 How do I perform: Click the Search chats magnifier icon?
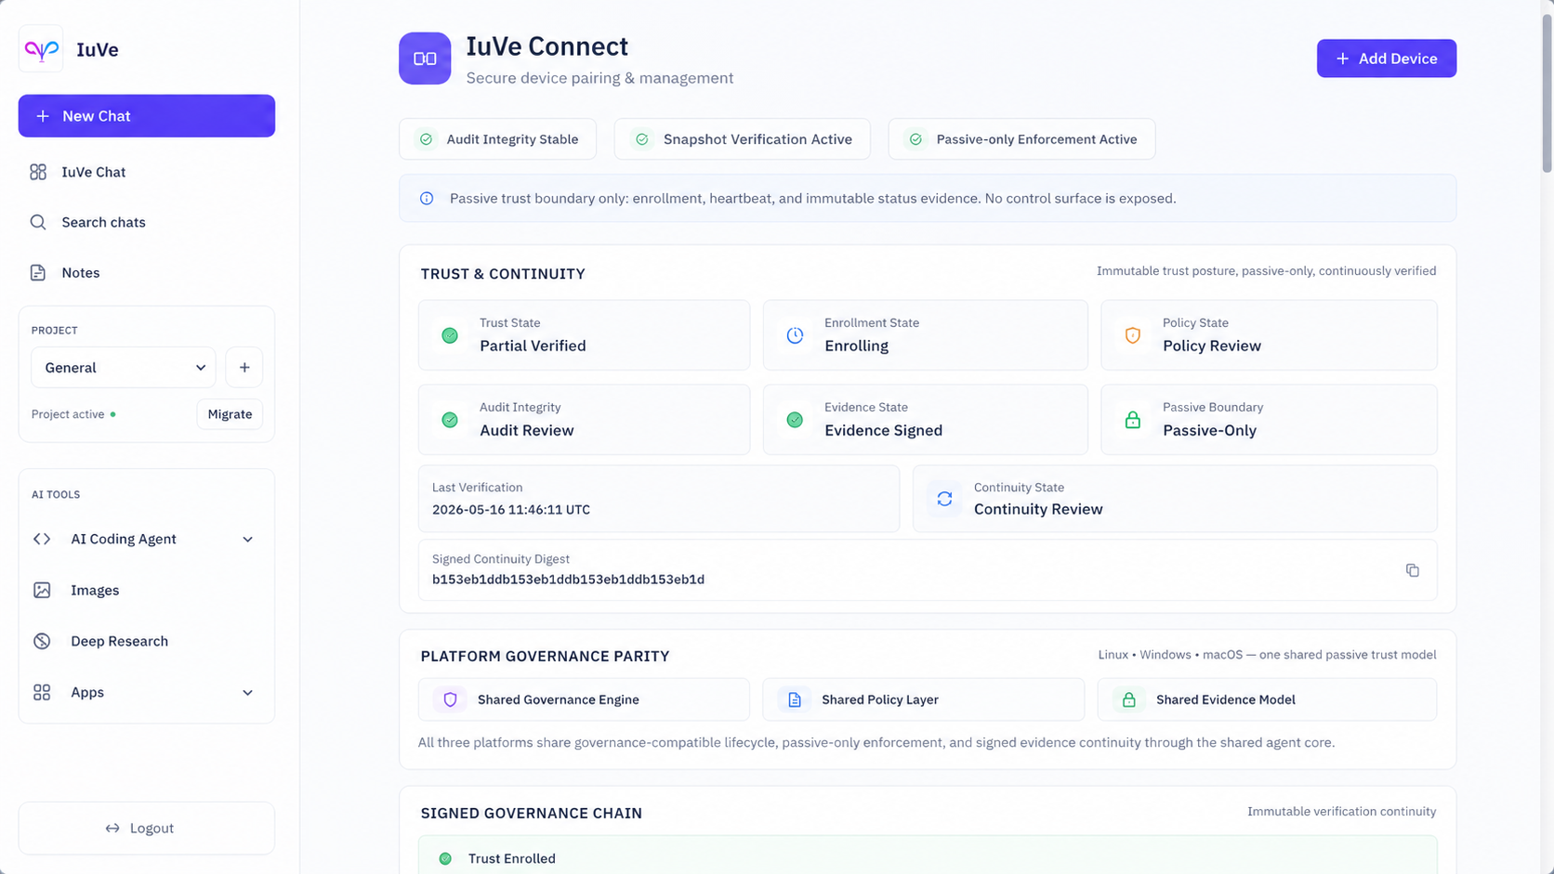pos(38,222)
